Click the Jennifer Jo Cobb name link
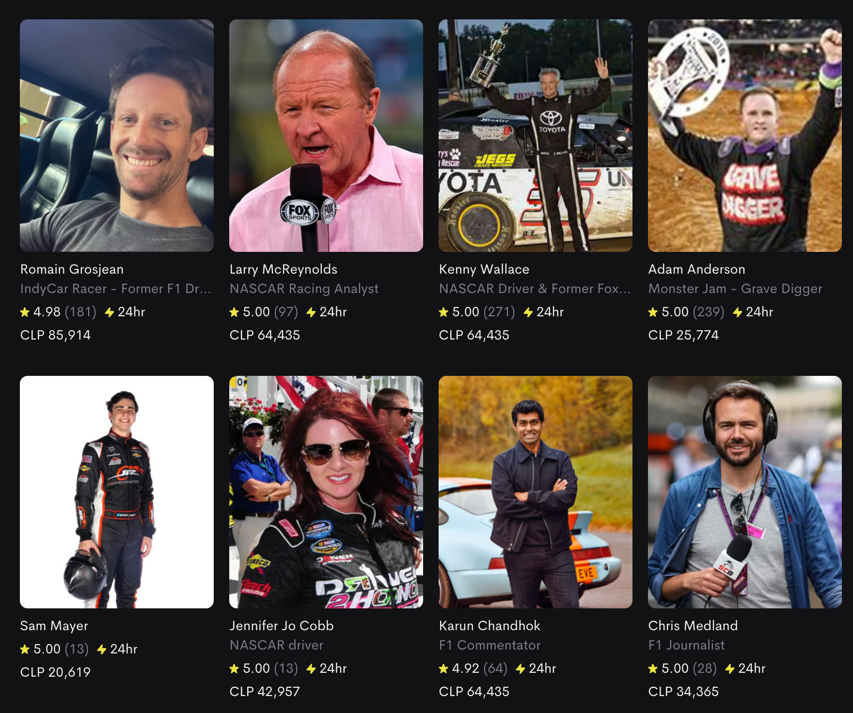Screen dimensions: 853x713 pos(282,626)
